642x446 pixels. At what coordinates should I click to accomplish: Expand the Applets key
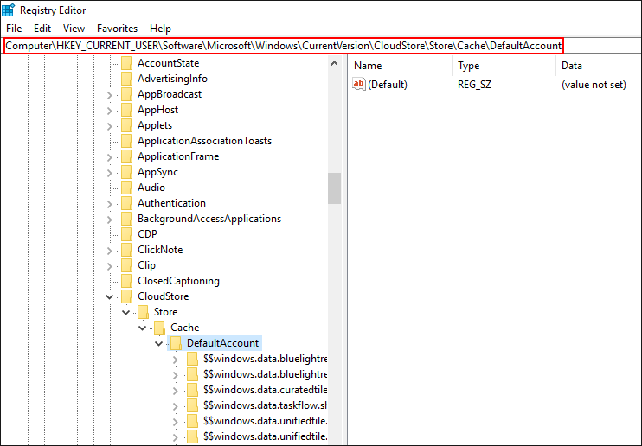(x=109, y=126)
